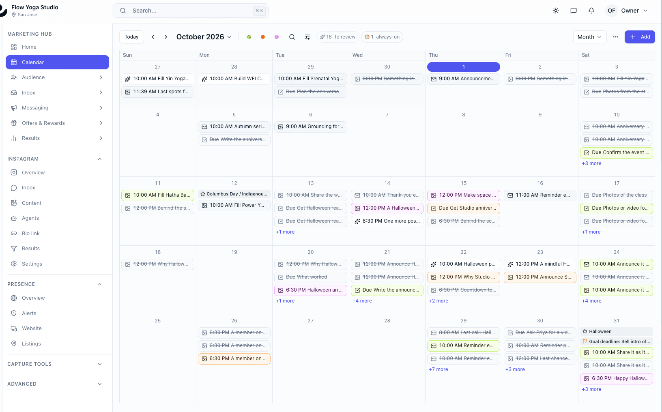Open 10:00 AM Fill Hatha Ba... on Oct 11

(x=158, y=195)
